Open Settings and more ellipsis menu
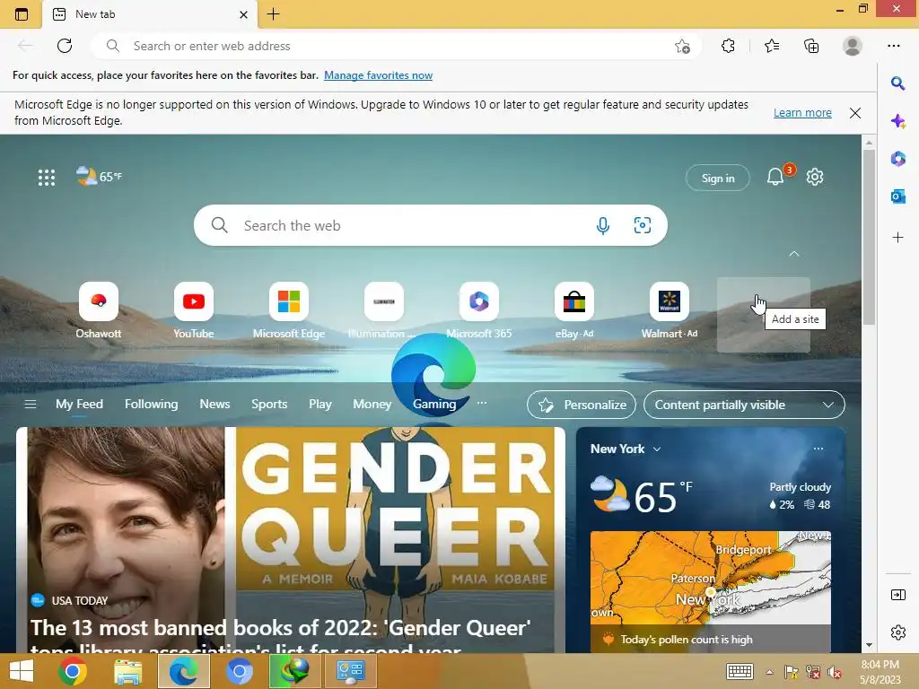Image resolution: width=919 pixels, height=689 pixels. [893, 46]
